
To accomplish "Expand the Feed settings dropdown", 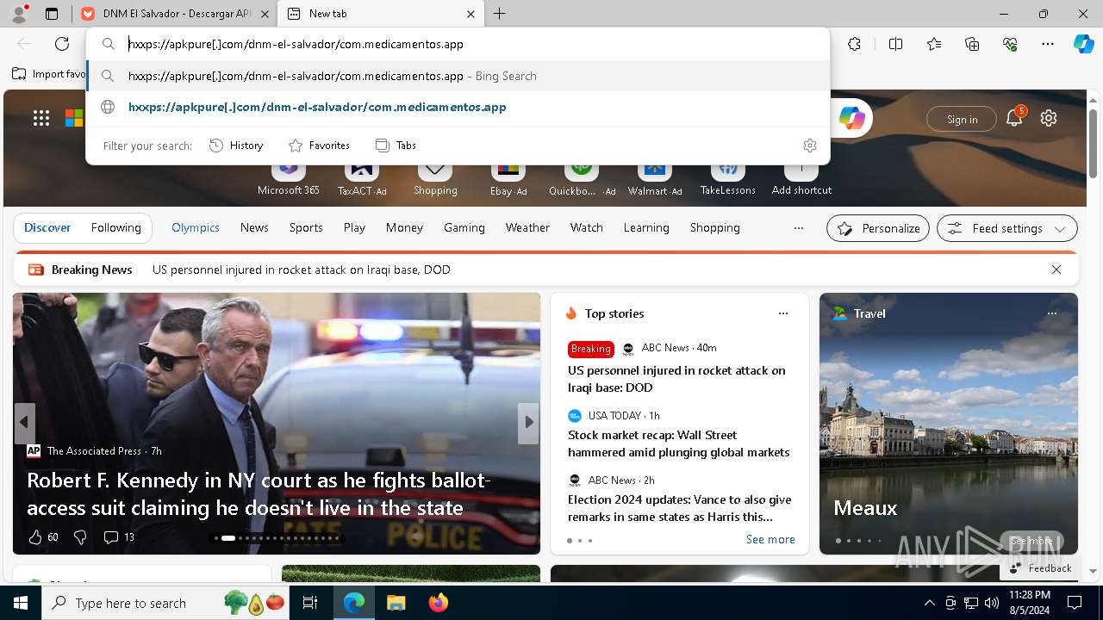I will [1006, 228].
